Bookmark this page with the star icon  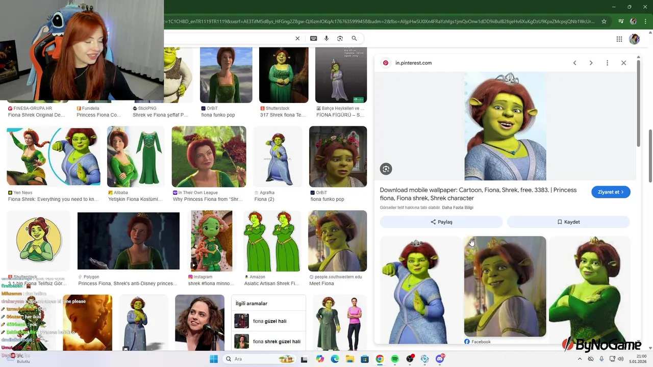pyautogui.click(x=604, y=21)
